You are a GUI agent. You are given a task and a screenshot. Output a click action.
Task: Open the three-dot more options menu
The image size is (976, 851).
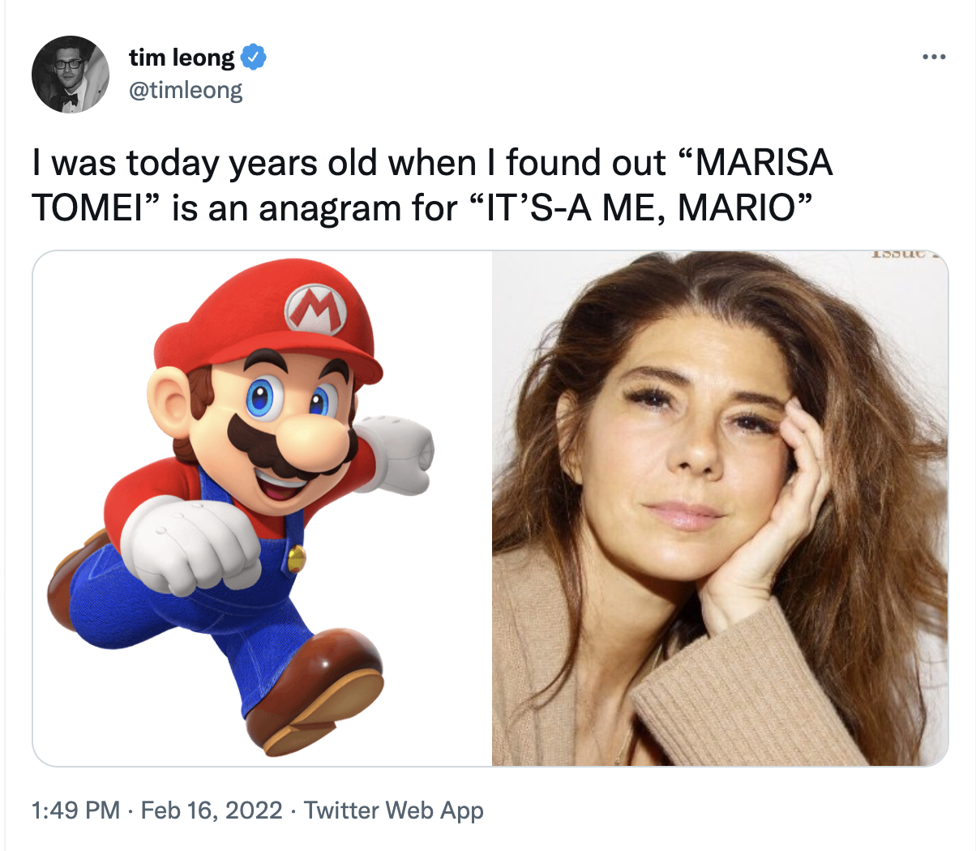click(933, 58)
